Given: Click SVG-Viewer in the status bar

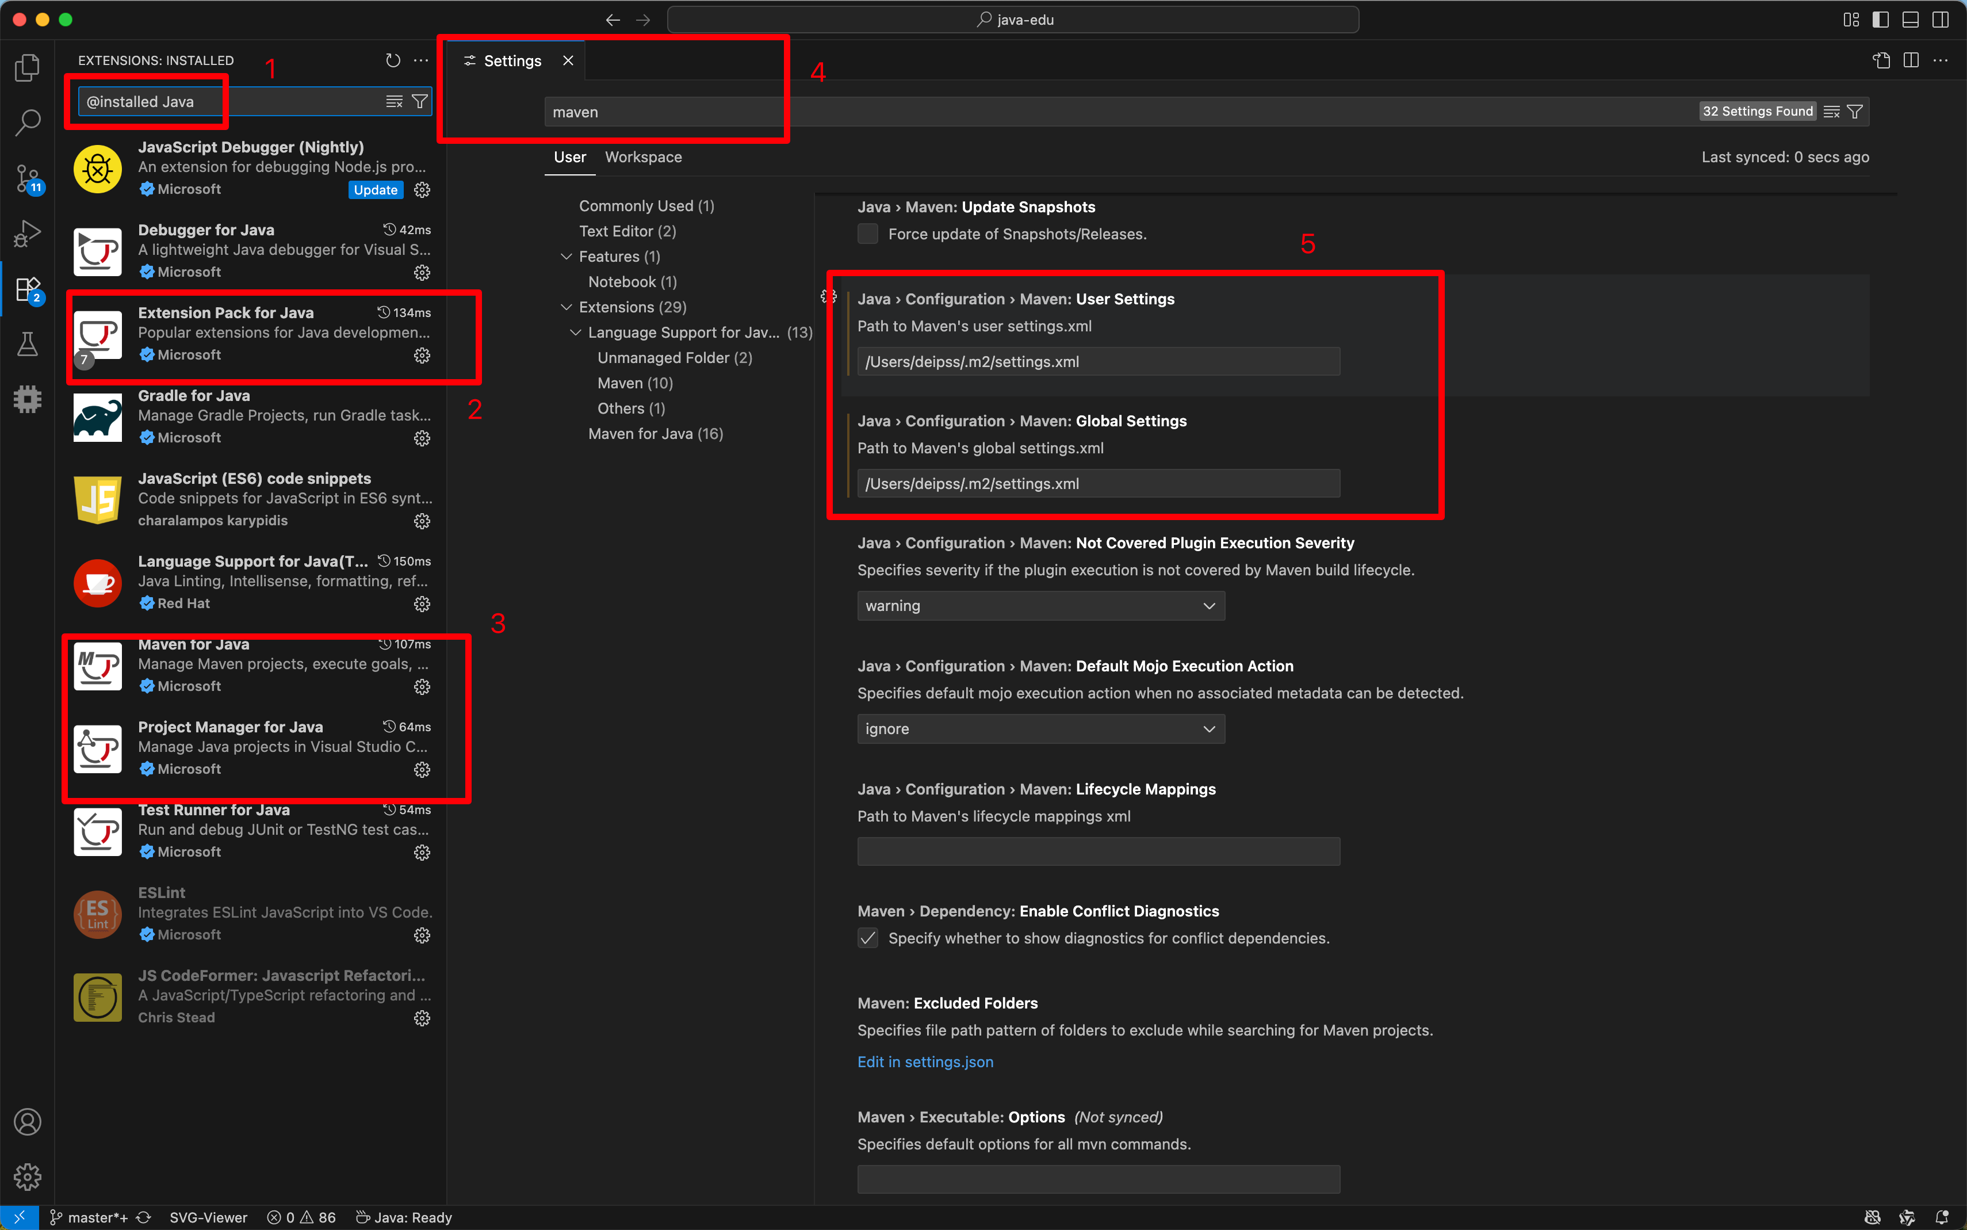Looking at the screenshot, I should (x=208, y=1217).
